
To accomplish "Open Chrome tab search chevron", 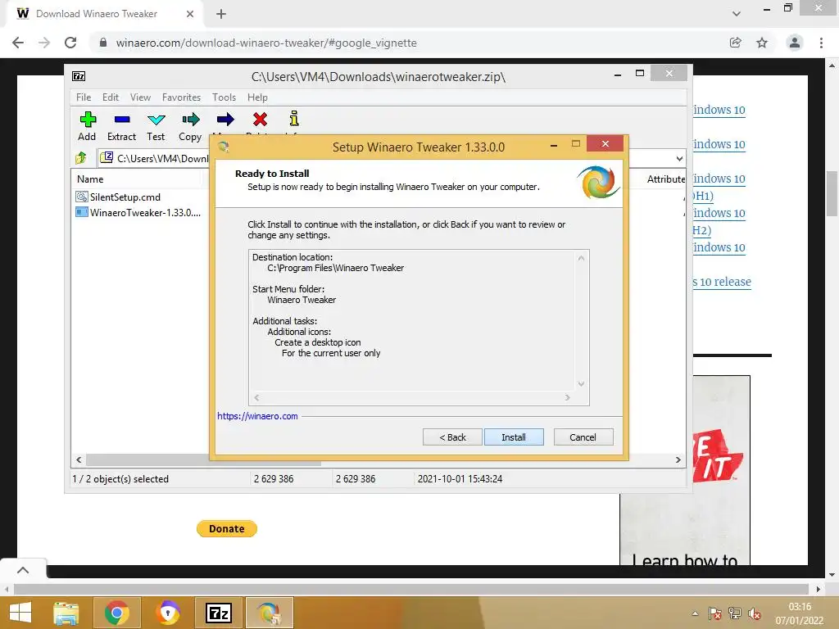I will tap(737, 14).
